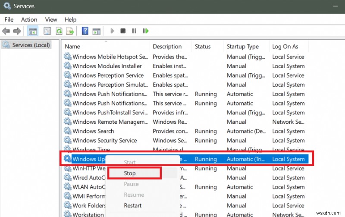Click the Start Service play icon

click(112, 31)
